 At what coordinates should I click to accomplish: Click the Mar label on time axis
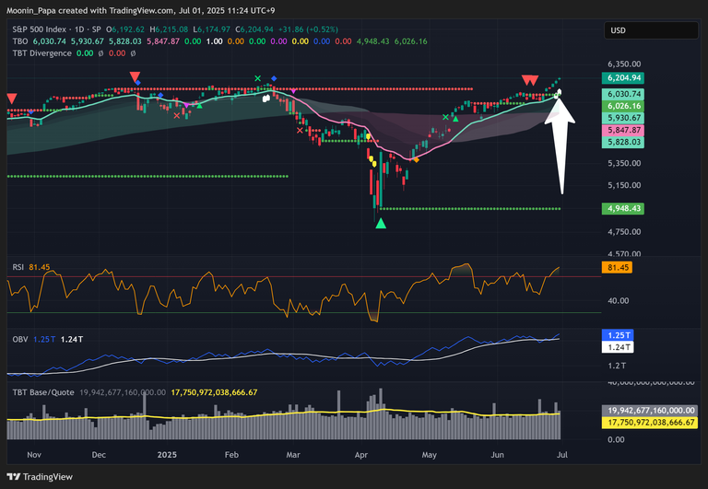click(x=292, y=455)
